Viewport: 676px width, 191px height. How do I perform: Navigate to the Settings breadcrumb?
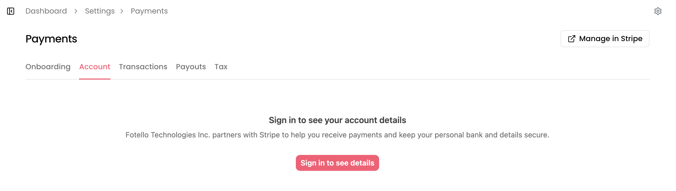(100, 11)
